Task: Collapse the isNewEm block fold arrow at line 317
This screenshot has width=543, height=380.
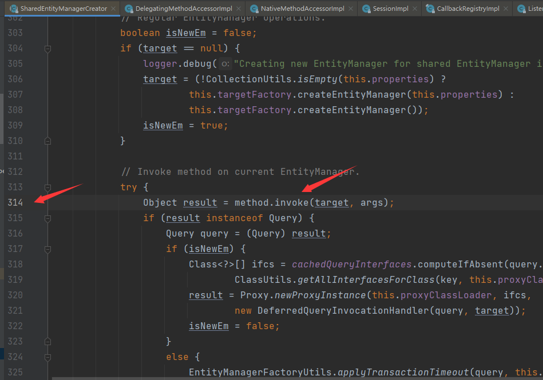Action: 47,249
